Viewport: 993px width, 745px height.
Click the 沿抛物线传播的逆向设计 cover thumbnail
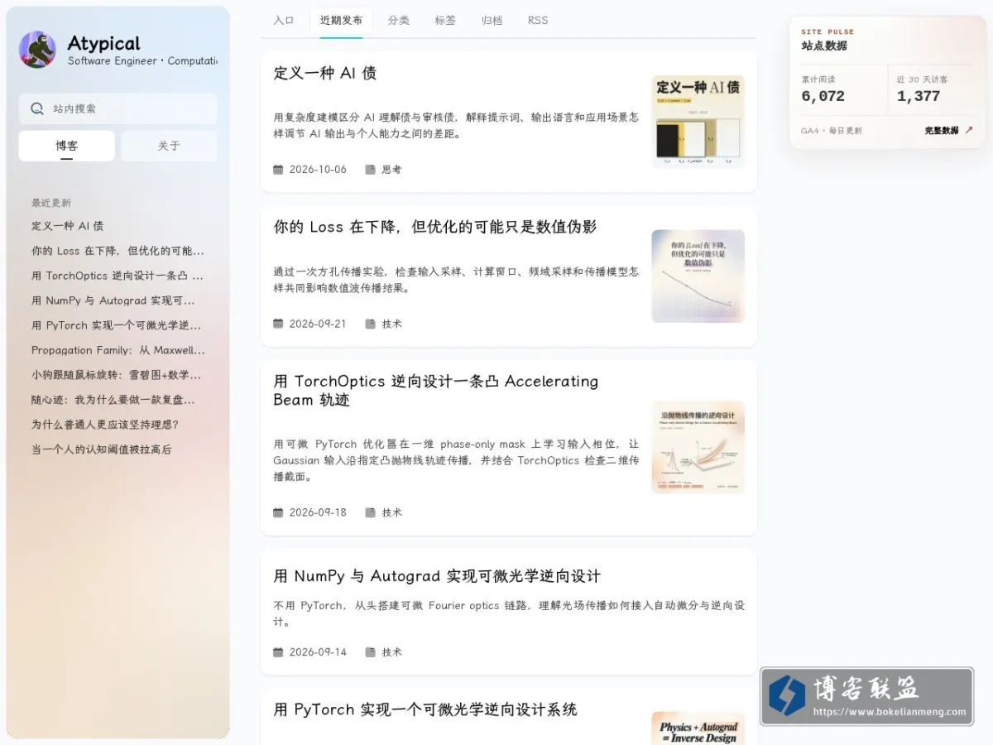tap(698, 447)
